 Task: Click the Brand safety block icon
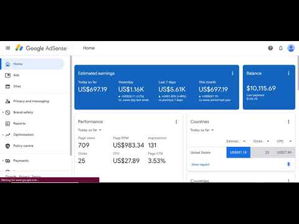click(x=7, y=113)
